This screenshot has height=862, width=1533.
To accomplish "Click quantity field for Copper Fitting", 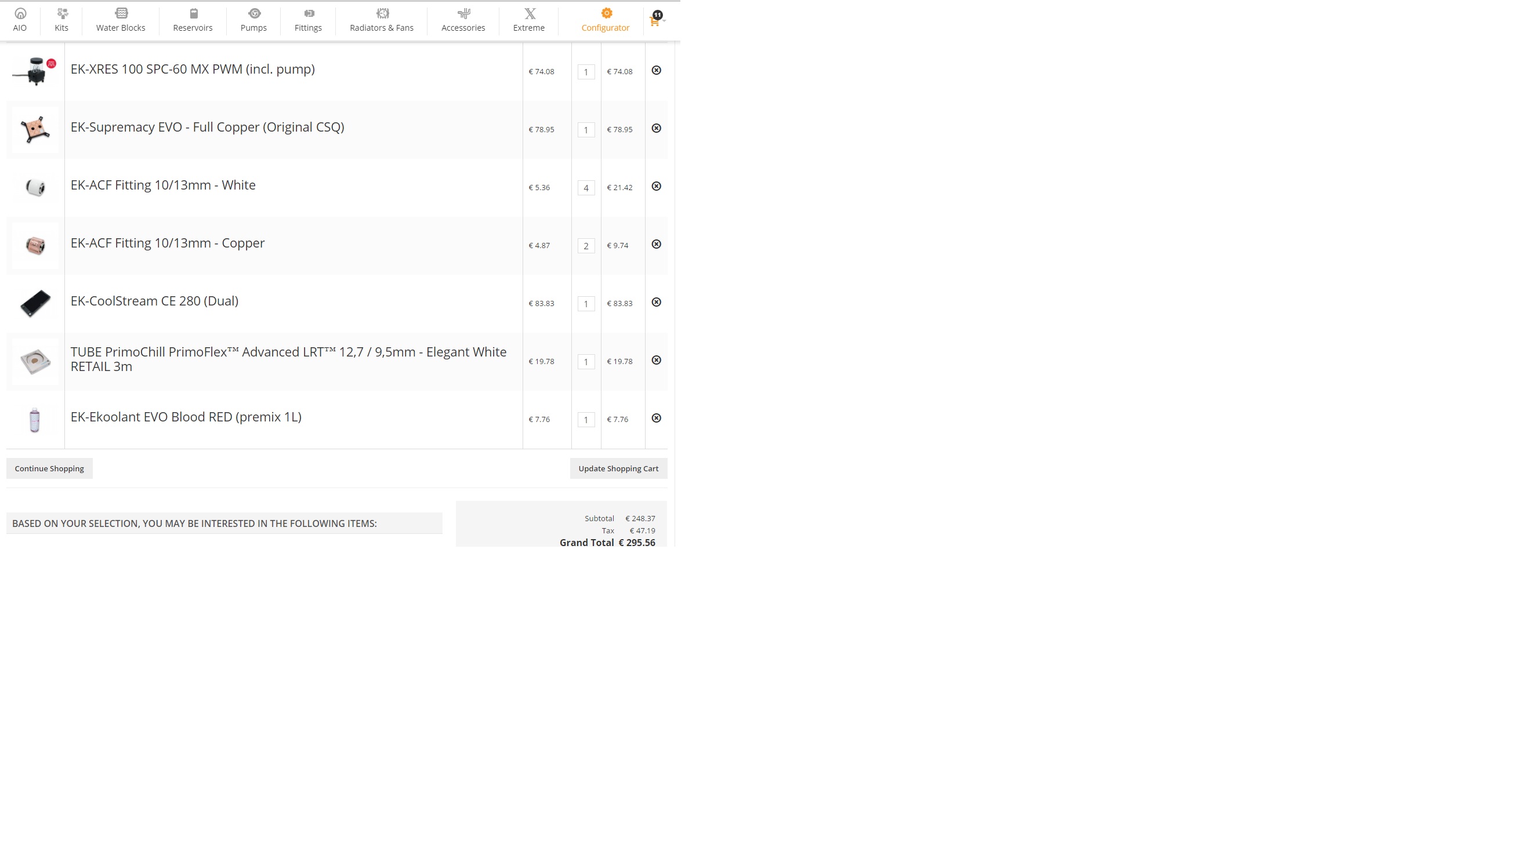I will (x=586, y=246).
